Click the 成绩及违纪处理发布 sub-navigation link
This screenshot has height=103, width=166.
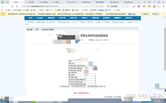(x=118, y=22)
